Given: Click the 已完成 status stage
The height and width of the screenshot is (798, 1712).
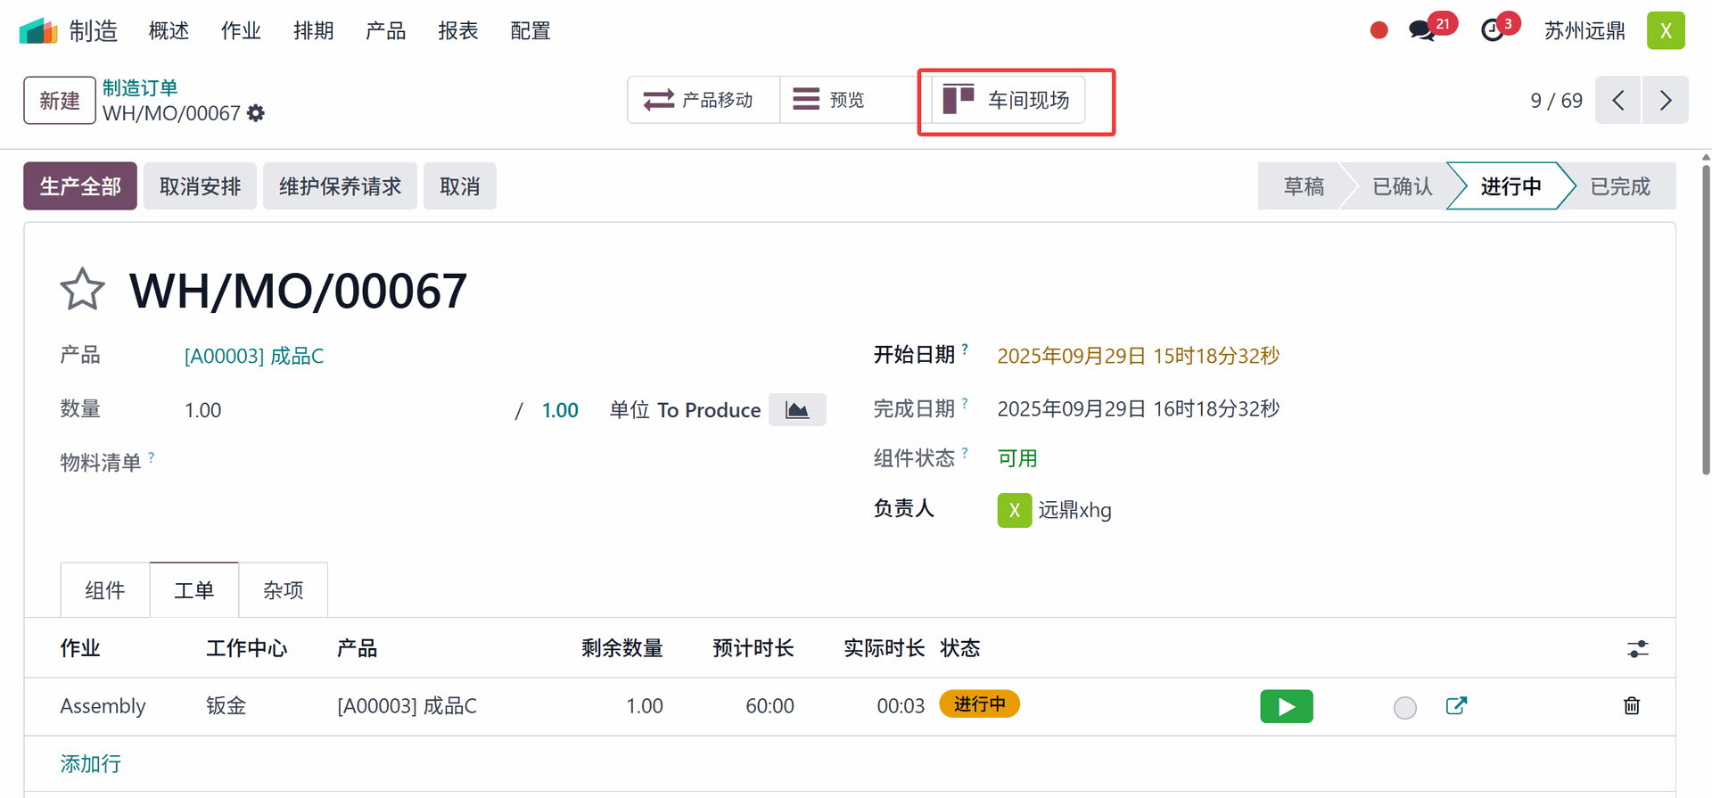Looking at the screenshot, I should point(1619,186).
